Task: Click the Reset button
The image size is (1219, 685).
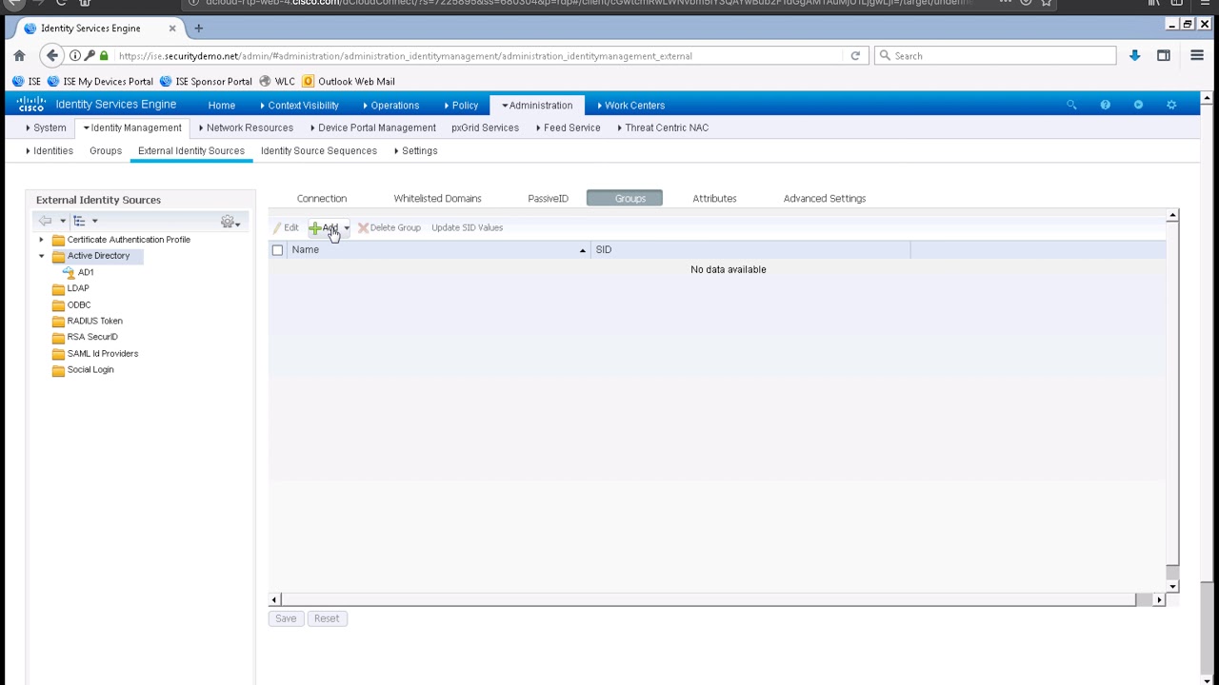Action: pos(327,618)
